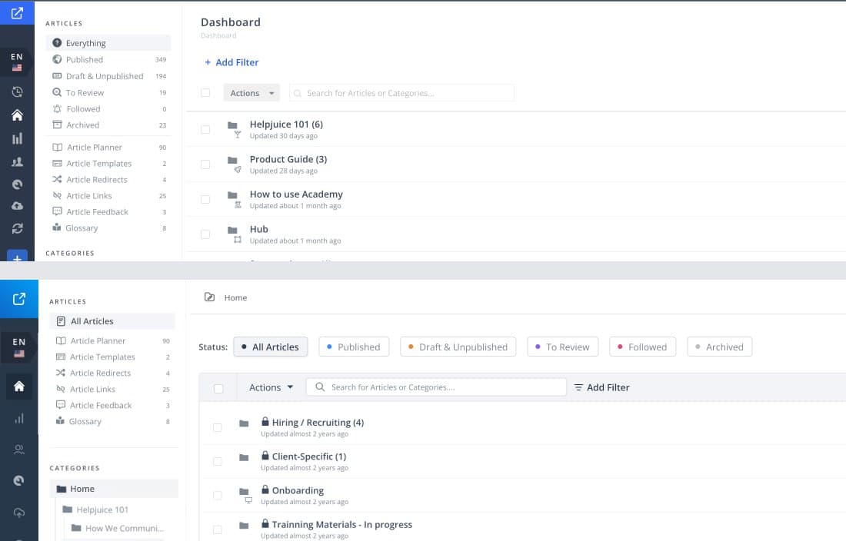Click the folder icon beside Onboarding
Screen dimensions: 846x541
point(244,491)
